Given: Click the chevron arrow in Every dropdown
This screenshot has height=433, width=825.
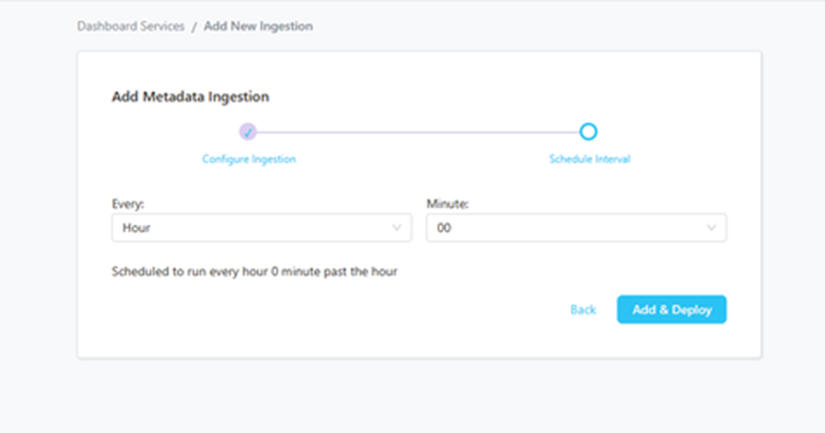Looking at the screenshot, I should (x=396, y=228).
